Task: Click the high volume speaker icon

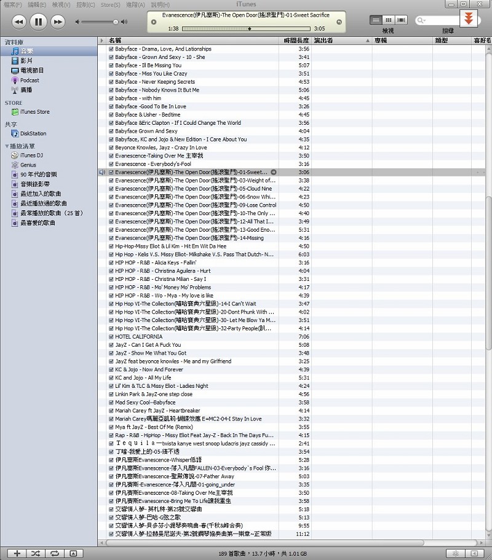Action: coord(124,22)
